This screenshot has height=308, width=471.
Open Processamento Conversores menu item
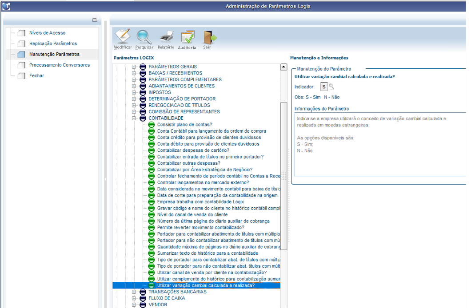[x=60, y=65]
